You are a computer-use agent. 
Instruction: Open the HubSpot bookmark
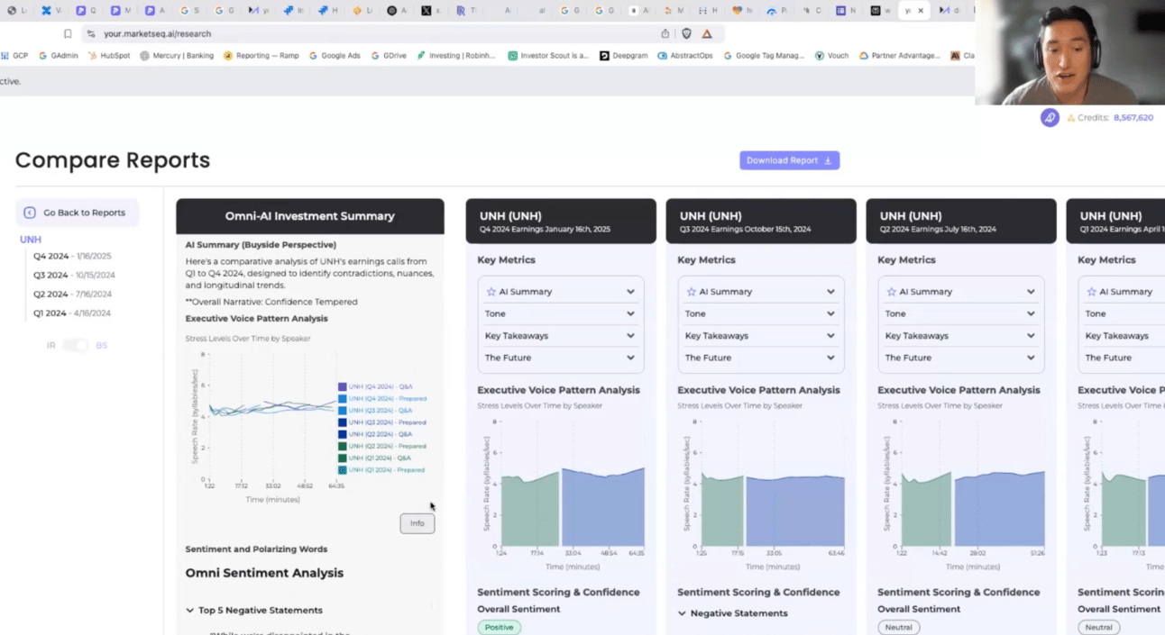pyautogui.click(x=109, y=56)
